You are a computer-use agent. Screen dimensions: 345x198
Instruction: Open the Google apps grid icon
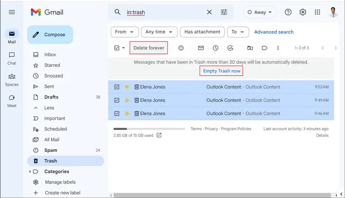317,12
